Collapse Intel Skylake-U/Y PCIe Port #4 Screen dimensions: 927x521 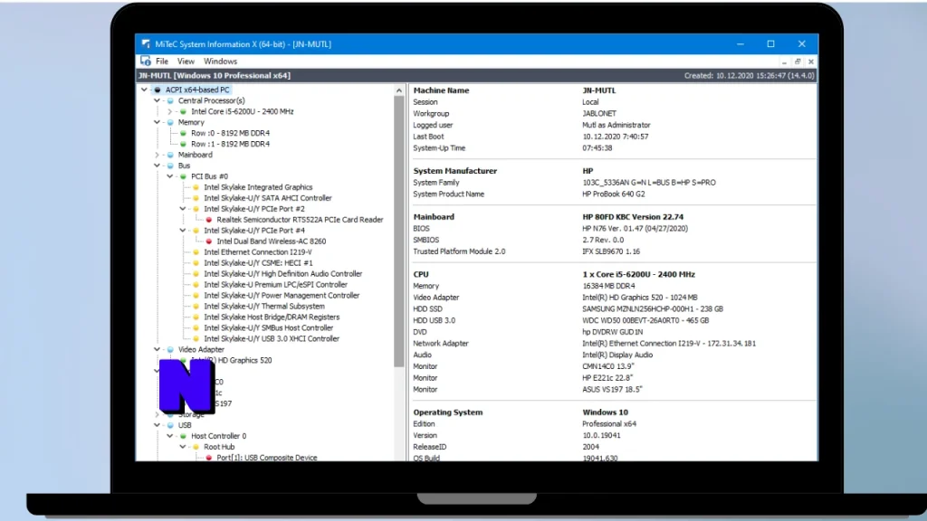183,231
